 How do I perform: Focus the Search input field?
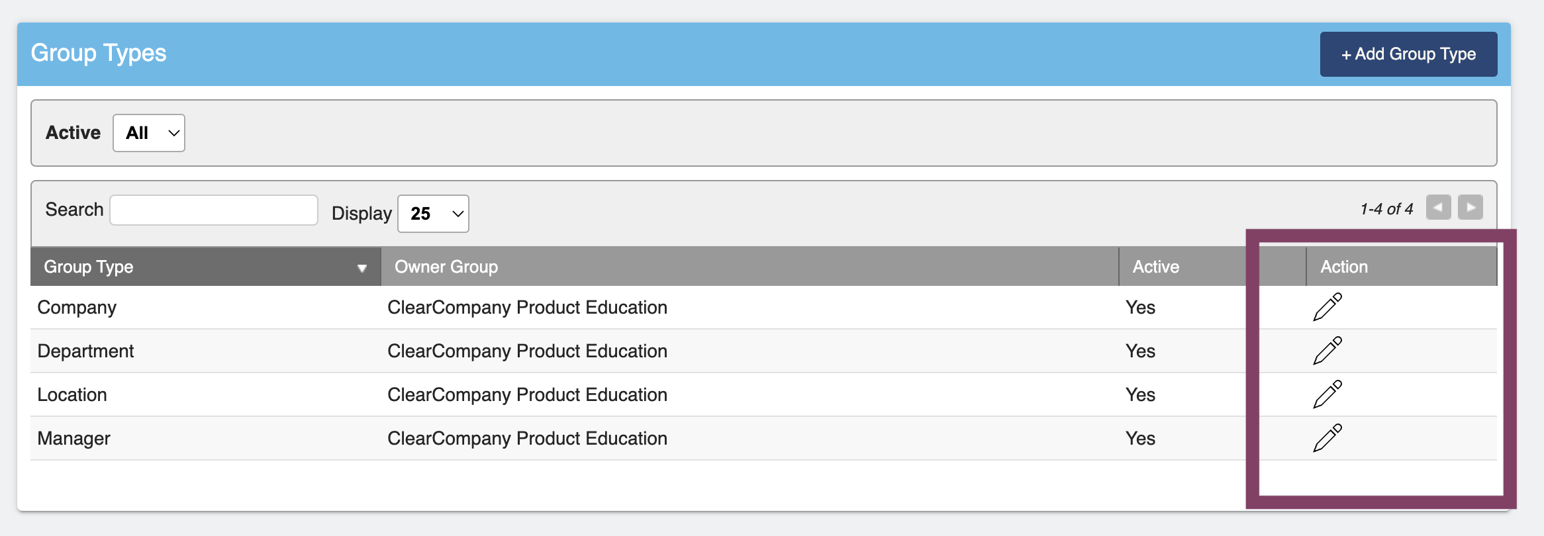214,210
